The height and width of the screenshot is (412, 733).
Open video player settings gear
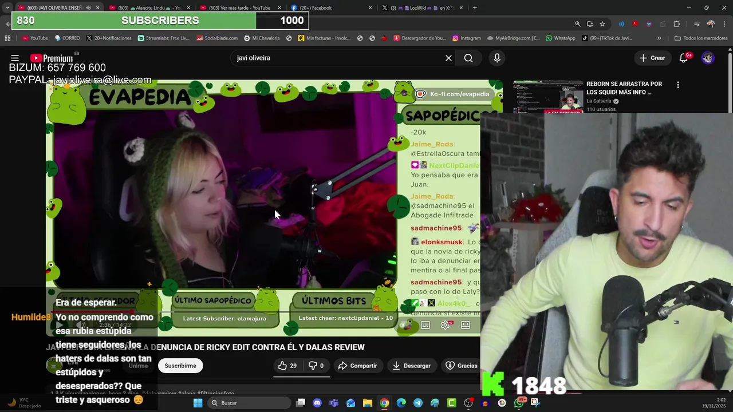click(x=446, y=325)
